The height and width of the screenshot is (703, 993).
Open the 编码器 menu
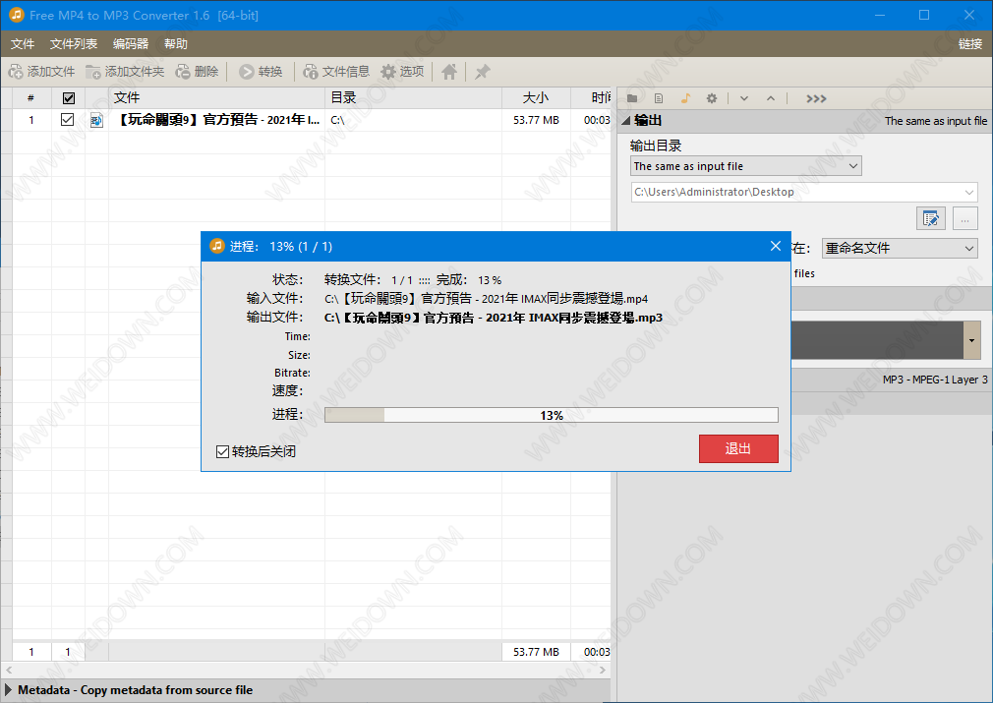[x=131, y=43]
